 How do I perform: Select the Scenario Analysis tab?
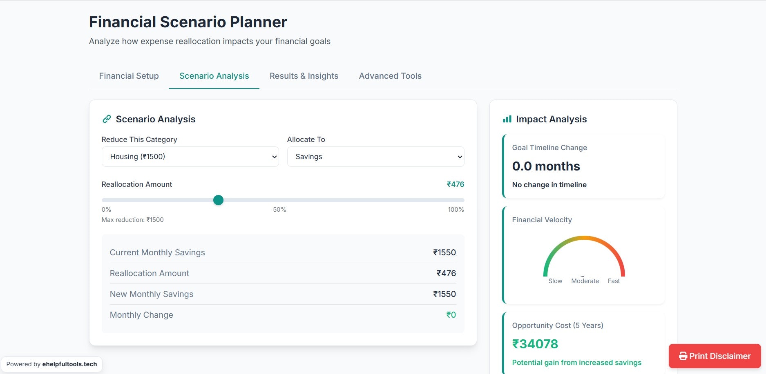214,76
